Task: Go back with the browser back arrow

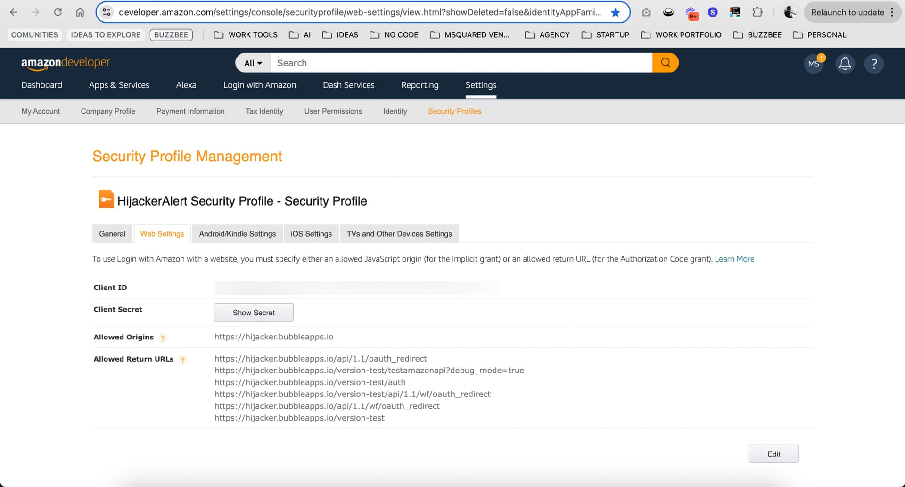Action: 14,12
